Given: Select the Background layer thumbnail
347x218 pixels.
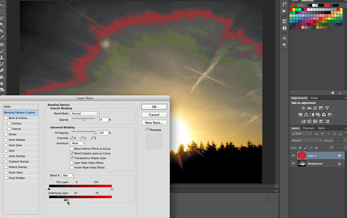Looking at the screenshot, I should pyautogui.click(x=302, y=163).
